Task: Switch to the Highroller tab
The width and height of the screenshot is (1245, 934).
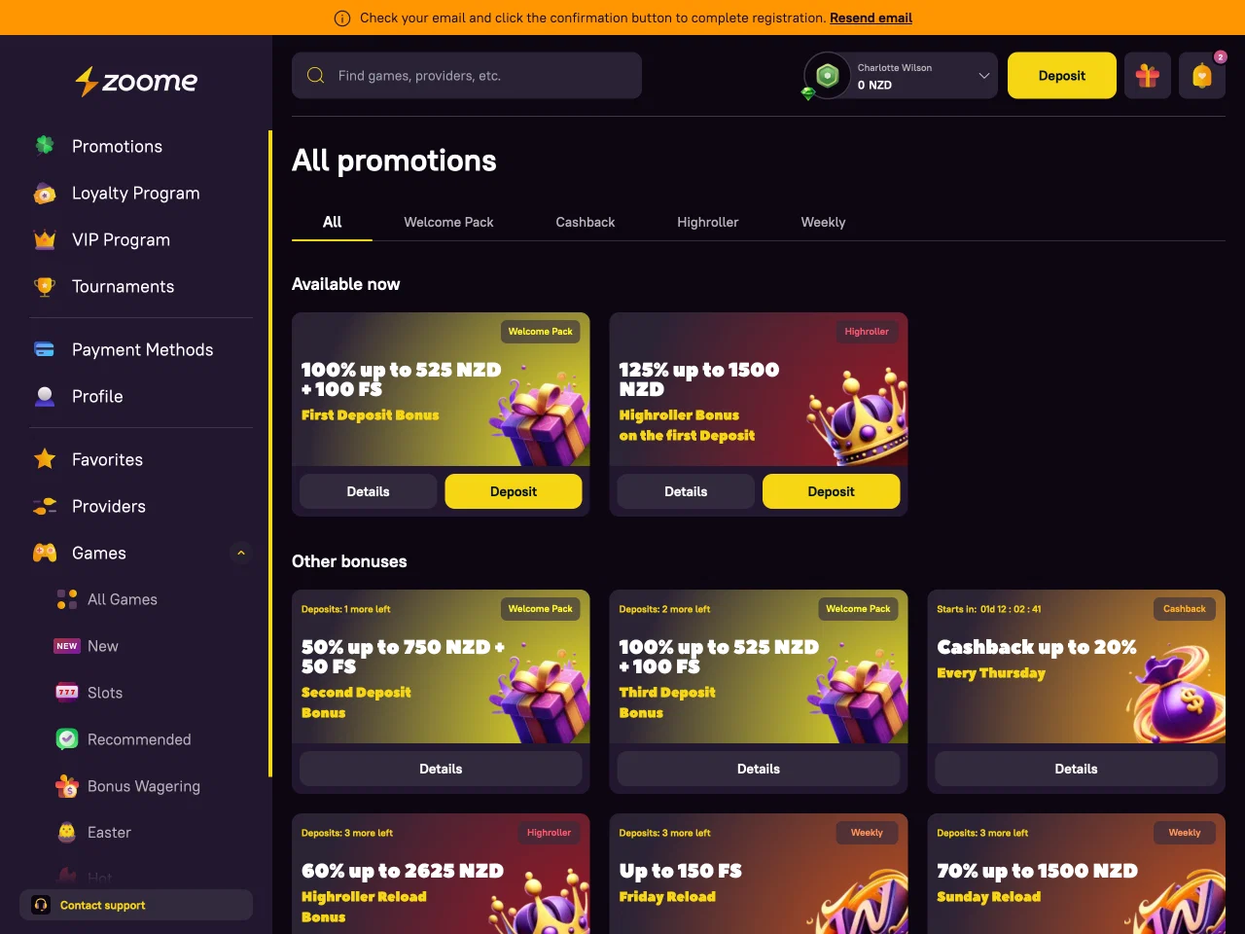Action: tap(707, 222)
